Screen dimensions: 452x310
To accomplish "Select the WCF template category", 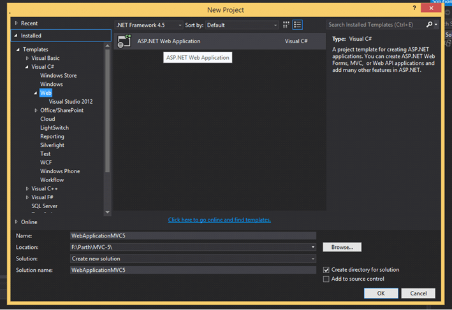I will (x=46, y=162).
